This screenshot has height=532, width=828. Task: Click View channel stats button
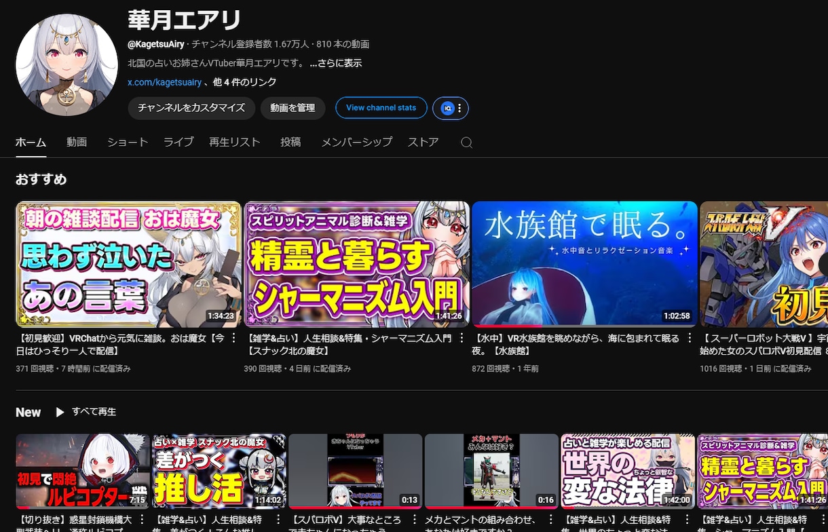(x=381, y=108)
